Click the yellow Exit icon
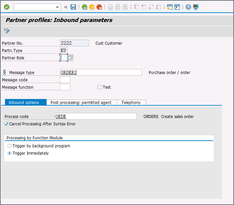Viewport: 234px width, 205px height. tap(92, 7)
